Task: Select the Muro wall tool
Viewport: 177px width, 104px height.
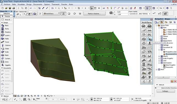Action: pyautogui.click(x=6, y=26)
